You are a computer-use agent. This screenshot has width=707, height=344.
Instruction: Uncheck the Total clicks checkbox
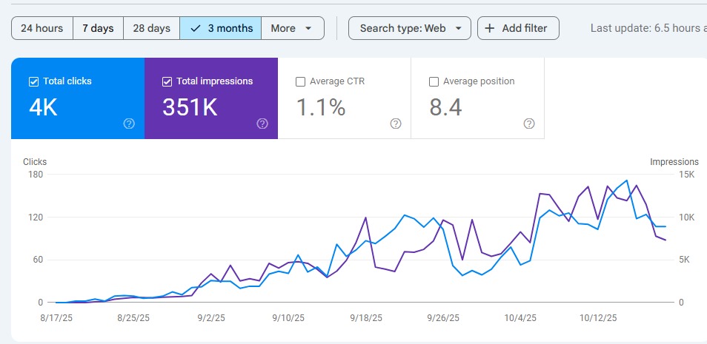(33, 81)
